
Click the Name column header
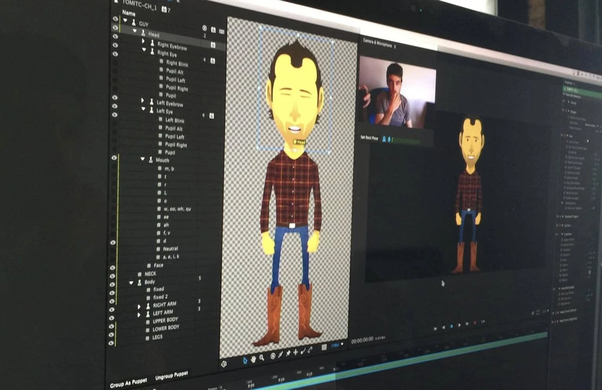pos(129,13)
